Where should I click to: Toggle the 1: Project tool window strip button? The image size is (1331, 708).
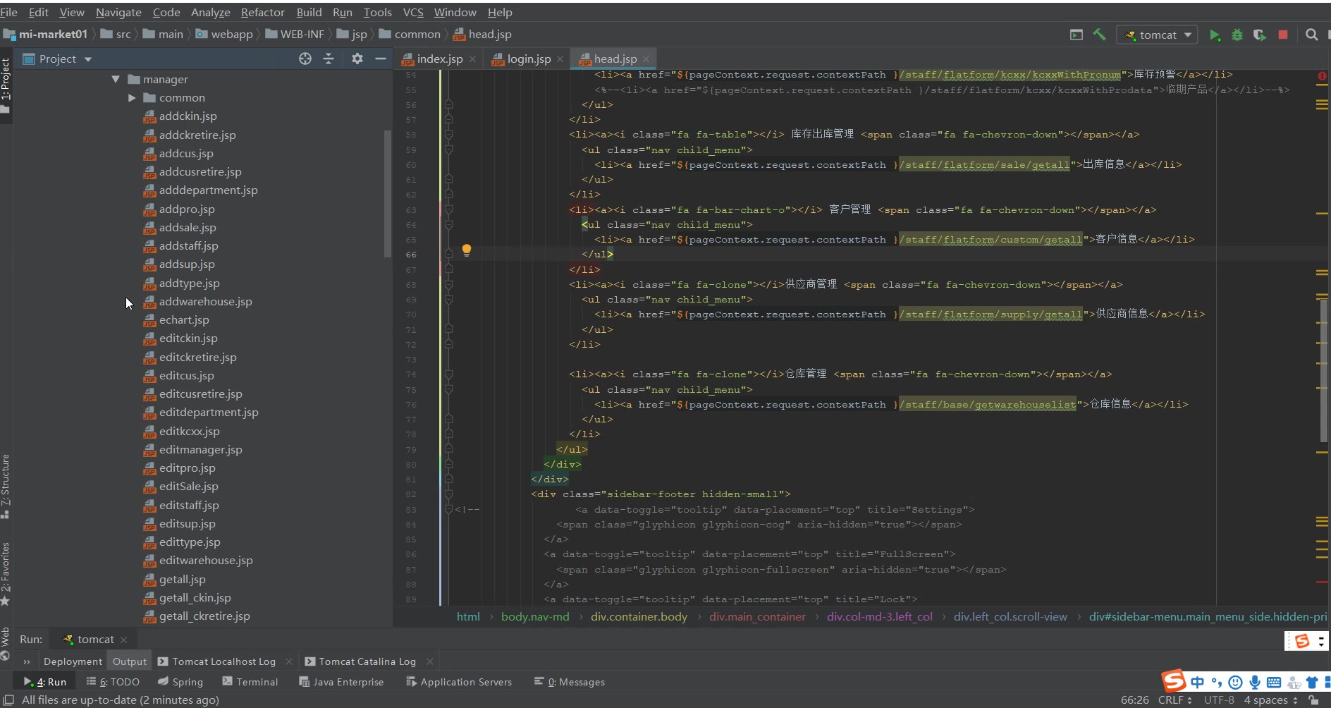click(x=6, y=85)
